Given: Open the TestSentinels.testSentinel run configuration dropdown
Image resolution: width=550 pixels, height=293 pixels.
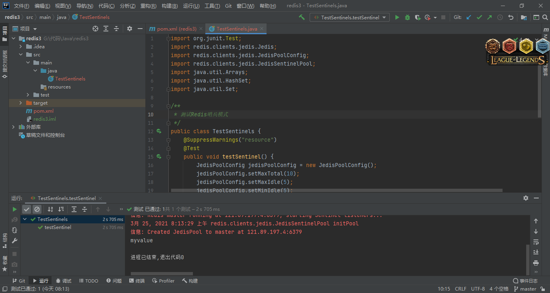Looking at the screenshot, I should tap(349, 17).
